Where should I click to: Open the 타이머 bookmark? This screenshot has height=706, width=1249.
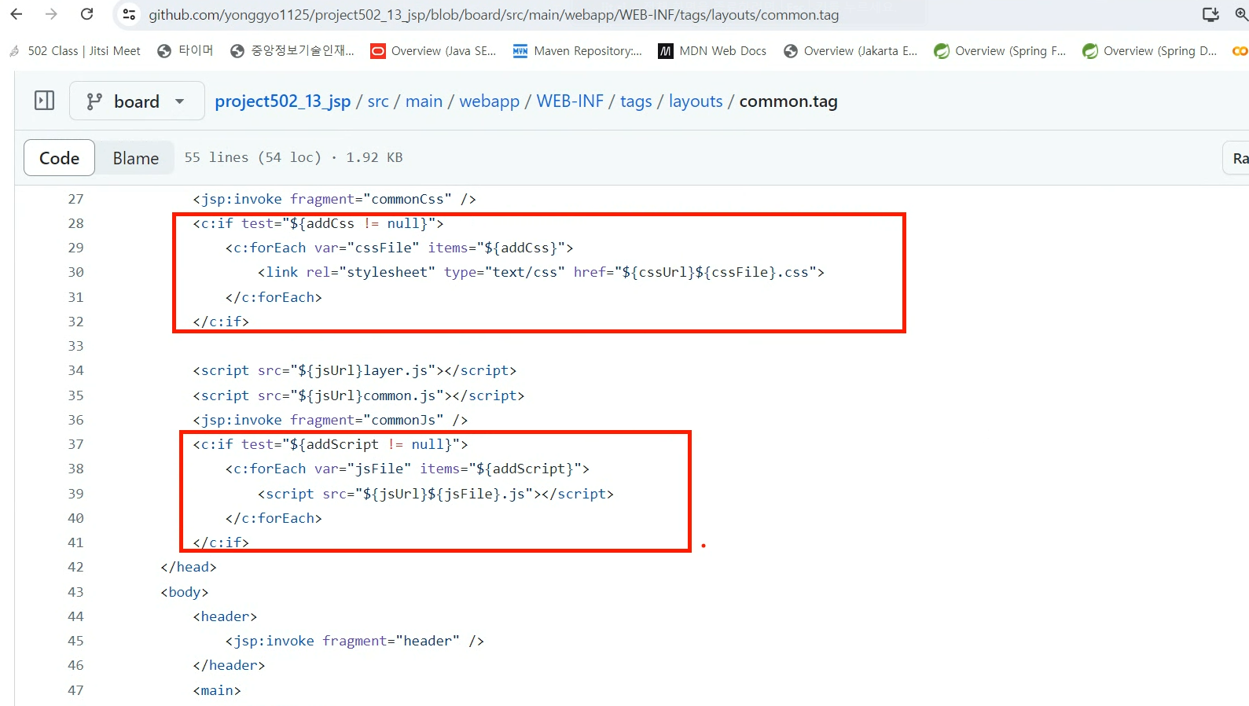pyautogui.click(x=186, y=51)
